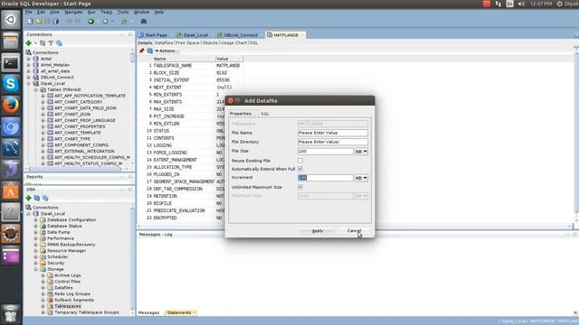Expand the DBLink_Connect connection node
Image resolution: width=579 pixels, height=325 pixels.
pyautogui.click(x=28, y=78)
